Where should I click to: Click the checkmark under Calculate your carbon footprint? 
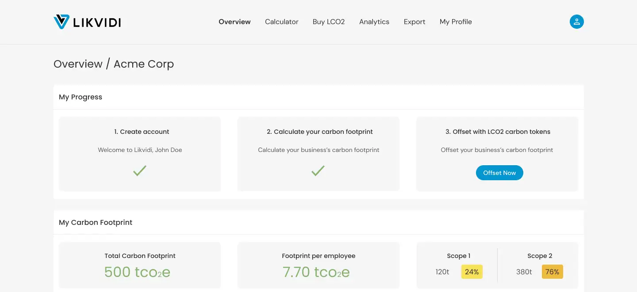(x=318, y=171)
